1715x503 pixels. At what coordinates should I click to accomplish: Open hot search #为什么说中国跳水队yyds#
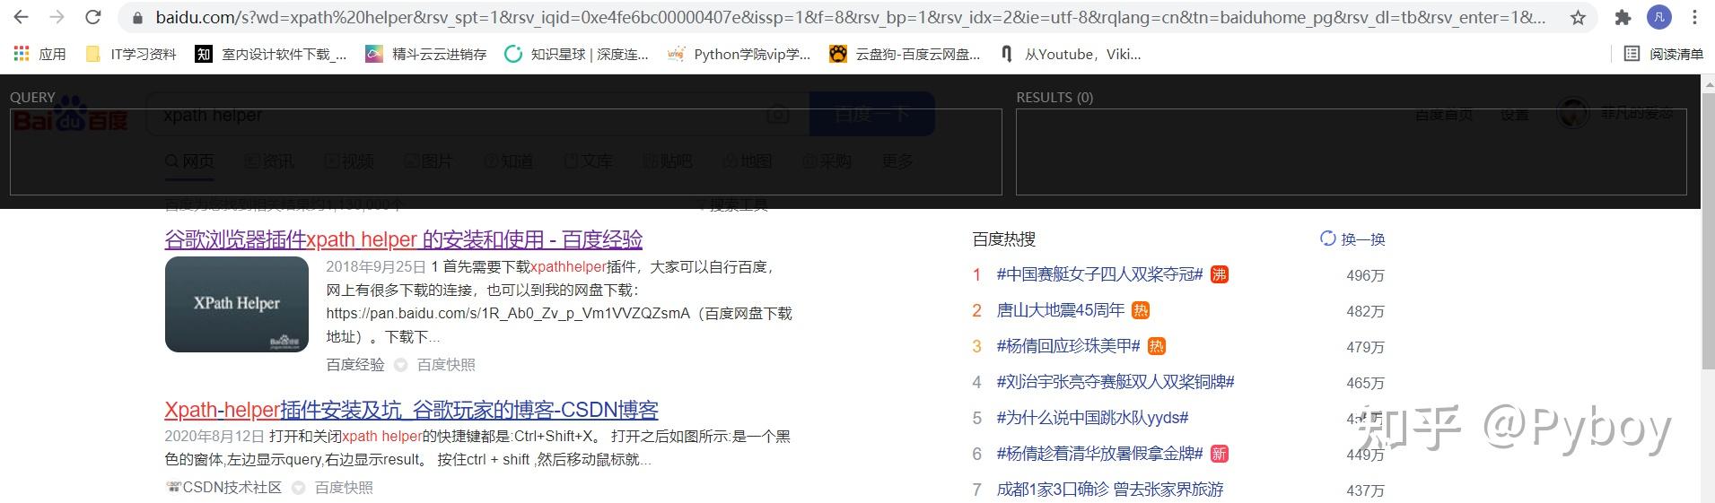click(1092, 418)
